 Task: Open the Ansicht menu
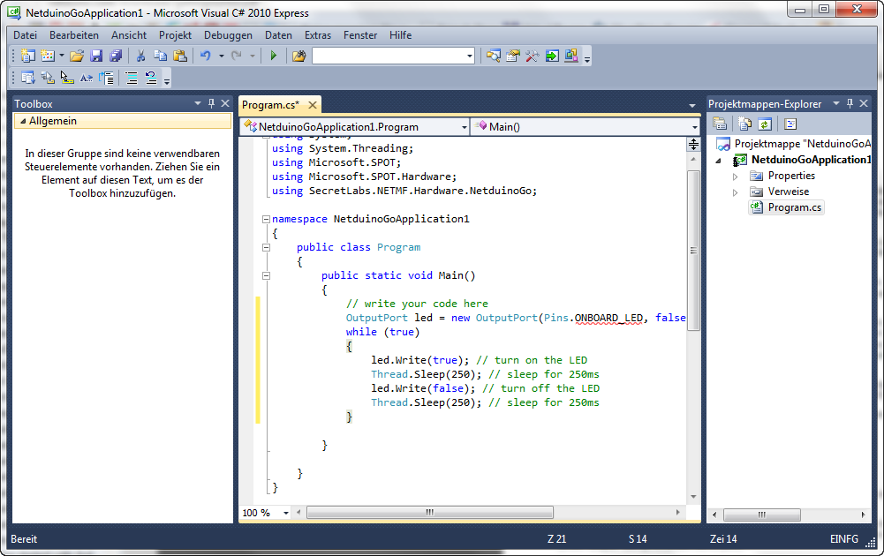click(x=129, y=35)
